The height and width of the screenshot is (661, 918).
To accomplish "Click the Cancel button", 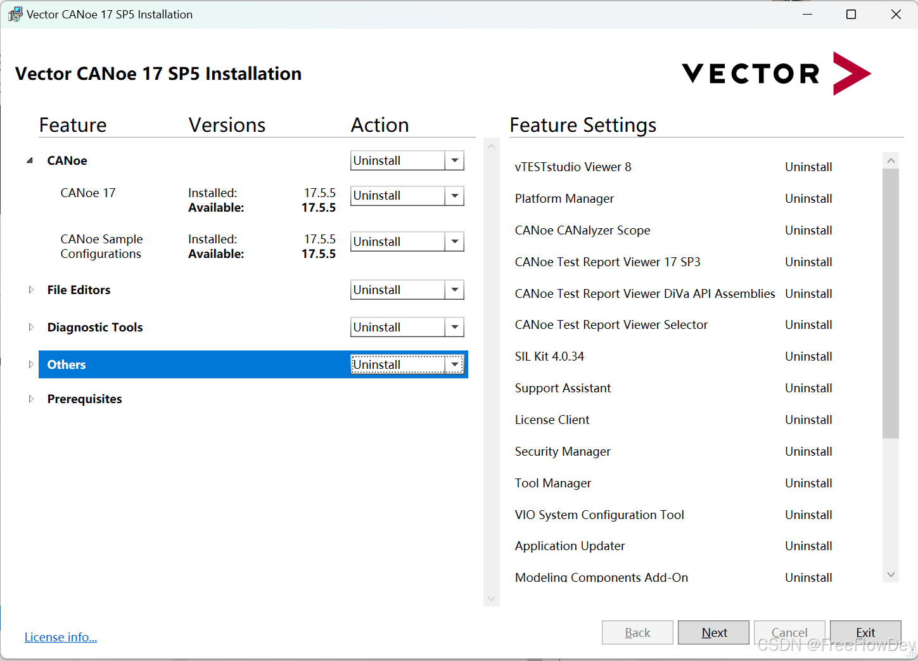I will coord(789,632).
